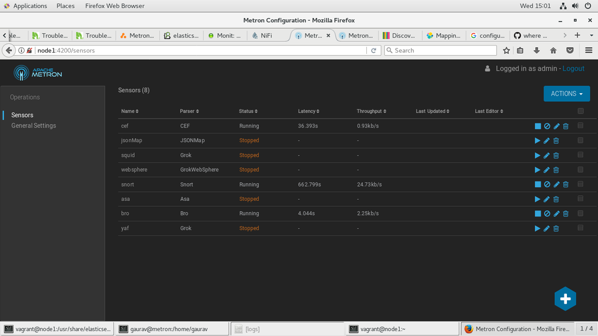
Task: Delete the squid sensor
Action: pyautogui.click(x=556, y=155)
